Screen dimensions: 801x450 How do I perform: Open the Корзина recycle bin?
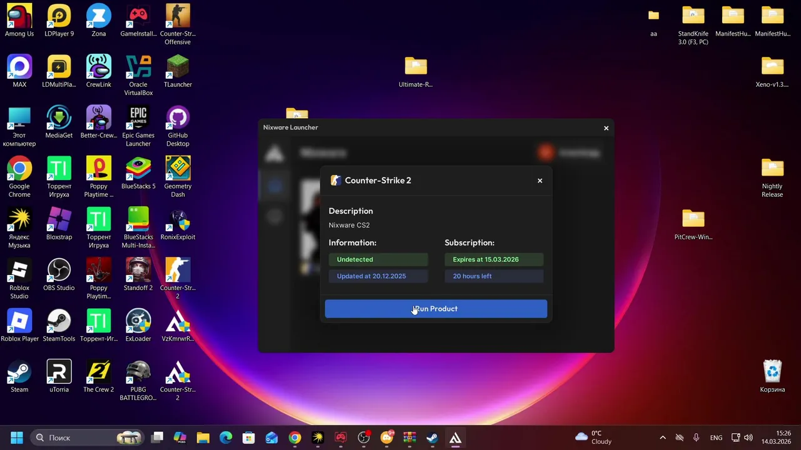(772, 376)
